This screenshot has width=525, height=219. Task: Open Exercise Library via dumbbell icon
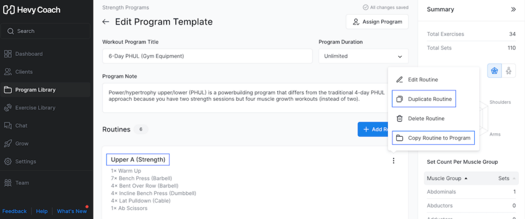point(8,107)
